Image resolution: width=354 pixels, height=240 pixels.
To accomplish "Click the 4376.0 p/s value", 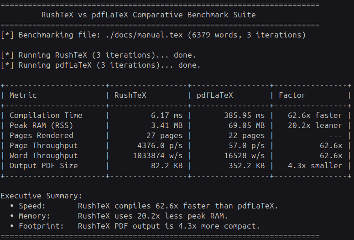I will pos(160,146).
